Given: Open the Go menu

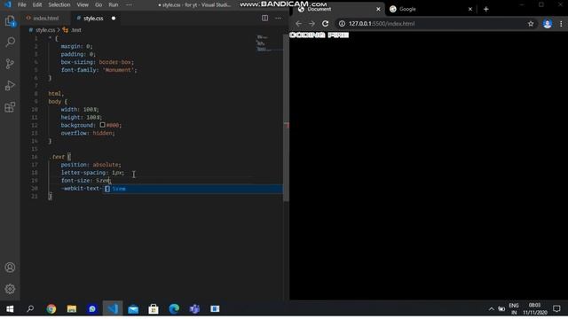Looking at the screenshot, I should pos(99,4).
